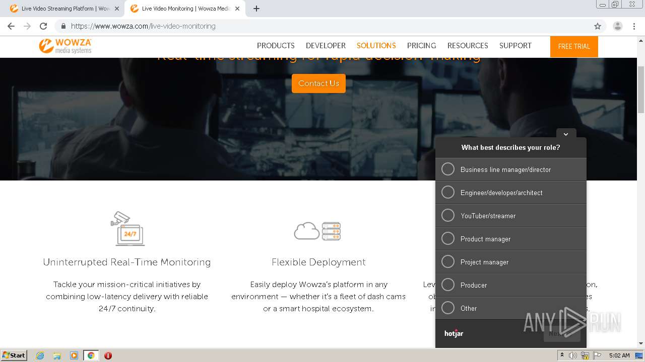Close the Live Video Monitoring tab
Screen dimensions: 645x362
click(237, 9)
